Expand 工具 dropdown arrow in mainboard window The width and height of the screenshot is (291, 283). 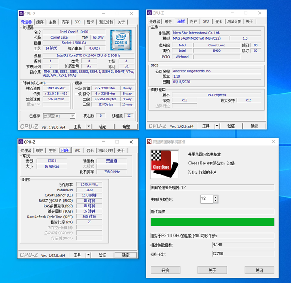(x=217, y=126)
